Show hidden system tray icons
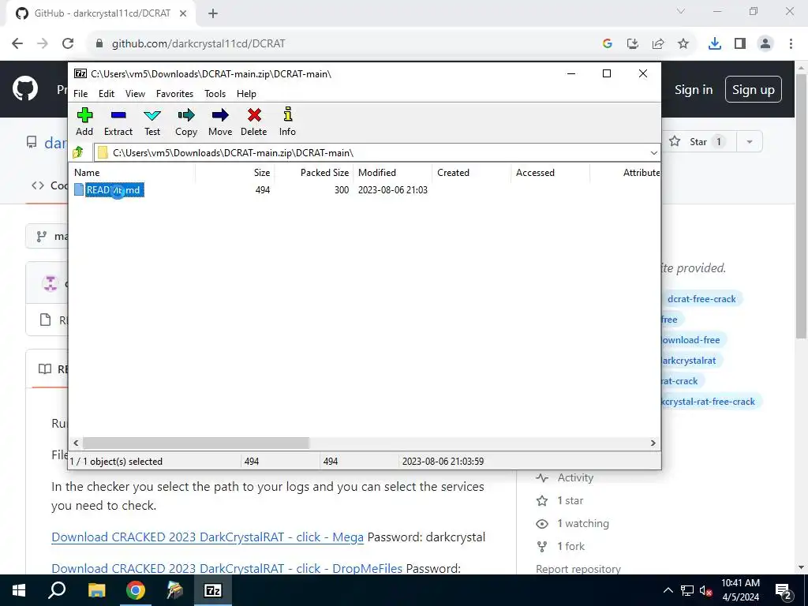Viewport: 808px width, 606px height. click(x=668, y=590)
